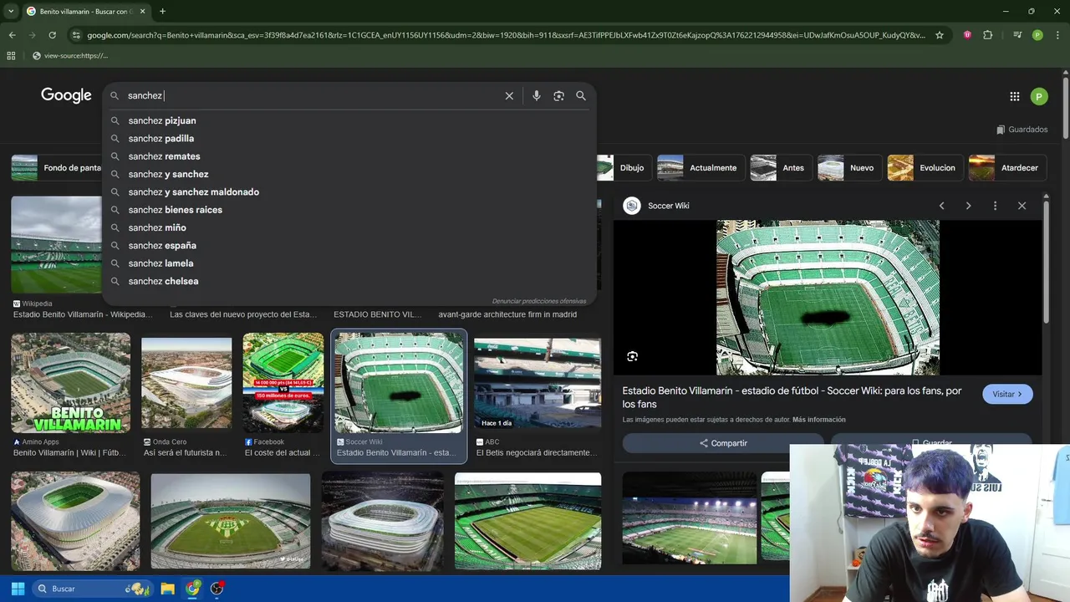The width and height of the screenshot is (1070, 602).
Task: Open Wikipedia Estadio Benito Villamarín result
Action: point(57,245)
